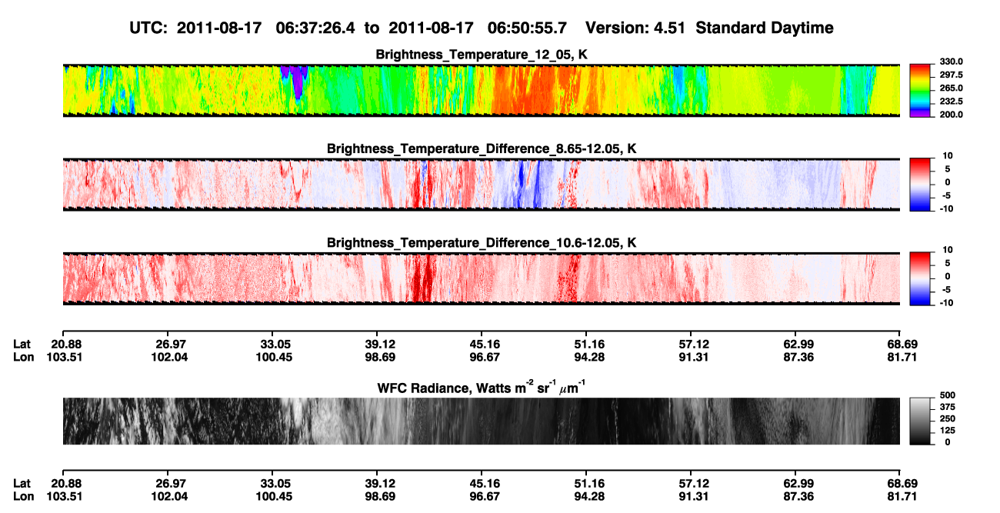Image resolution: width=1000 pixels, height=513 pixels.
Task: Click the 10.6-12.05 temperature difference image strip
Action: 481,278
